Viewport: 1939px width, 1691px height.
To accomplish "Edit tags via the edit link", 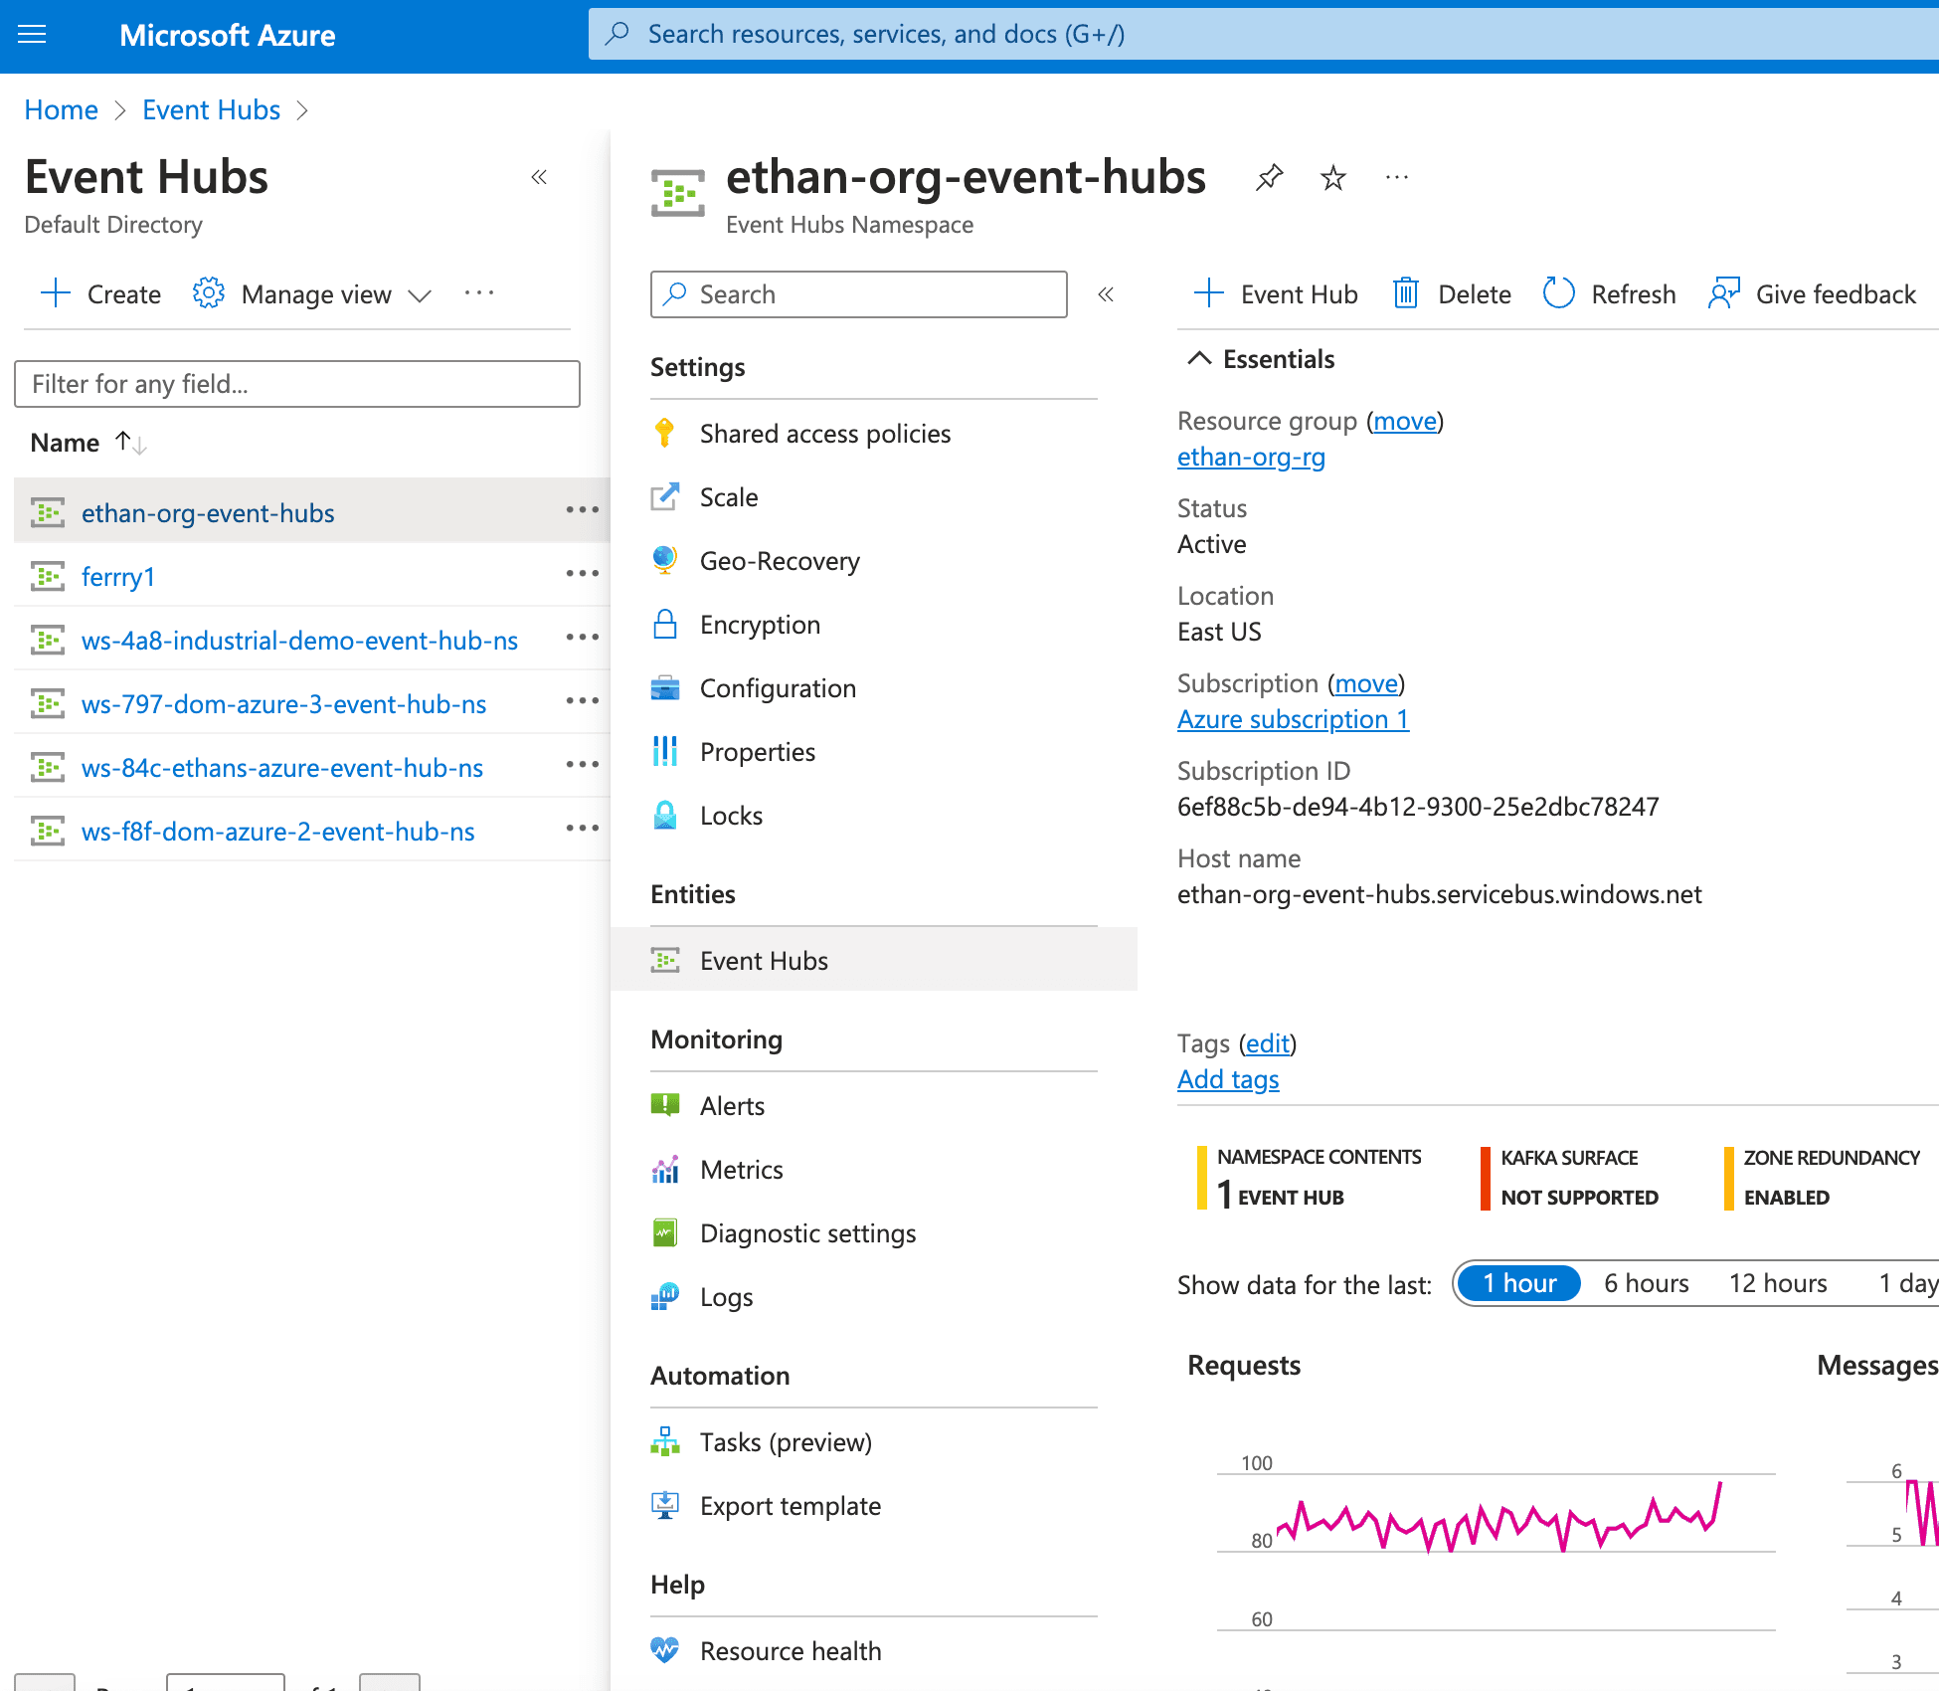I will [x=1268, y=1043].
